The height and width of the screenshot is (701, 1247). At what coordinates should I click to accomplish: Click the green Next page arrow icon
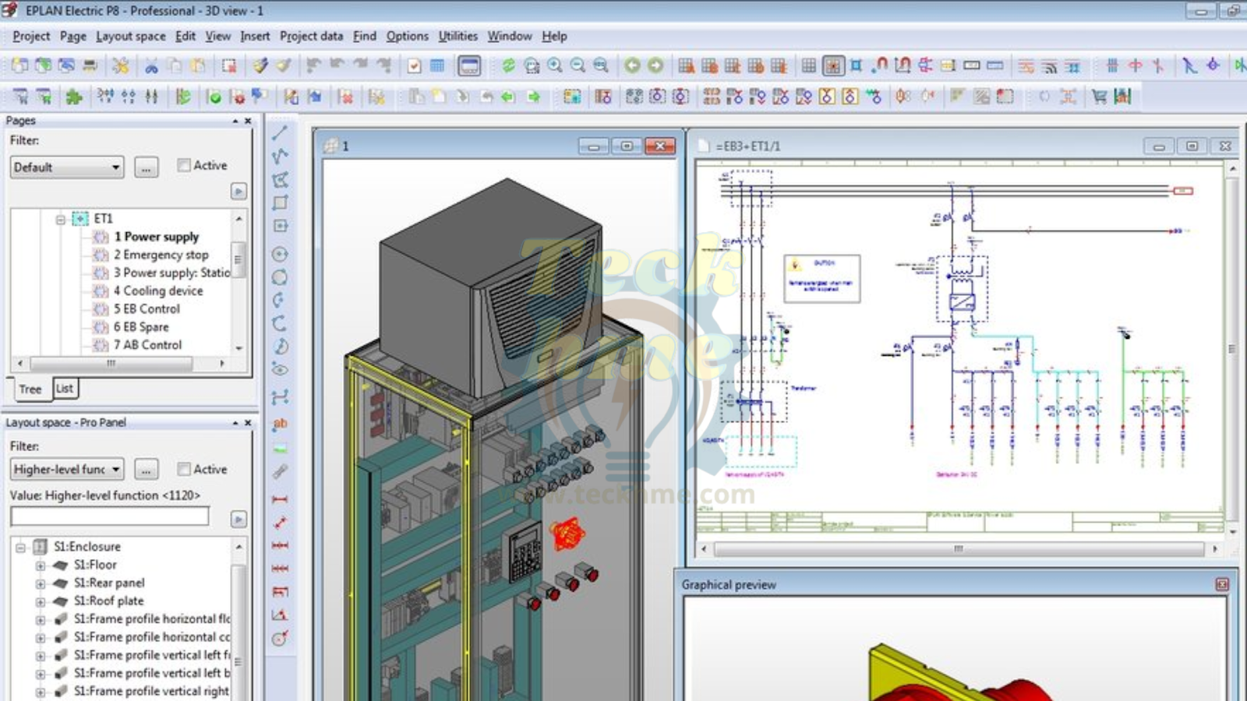point(655,66)
